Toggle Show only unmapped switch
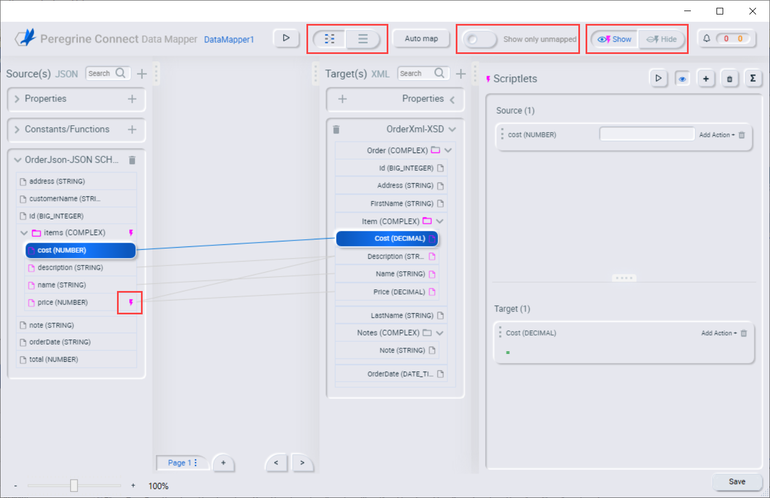The height and width of the screenshot is (498, 770). click(479, 40)
